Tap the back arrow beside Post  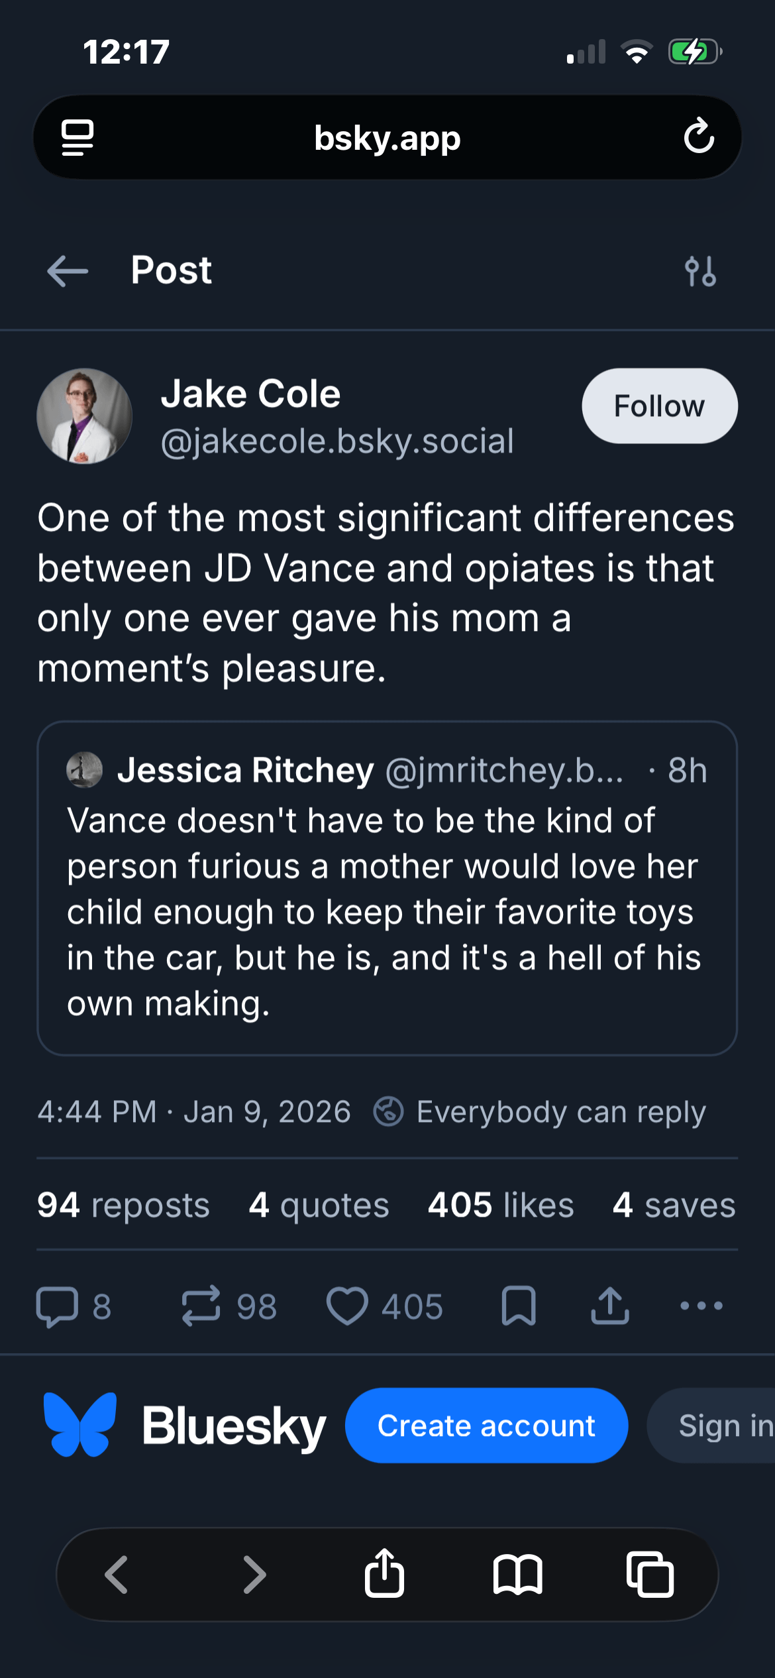tap(68, 271)
